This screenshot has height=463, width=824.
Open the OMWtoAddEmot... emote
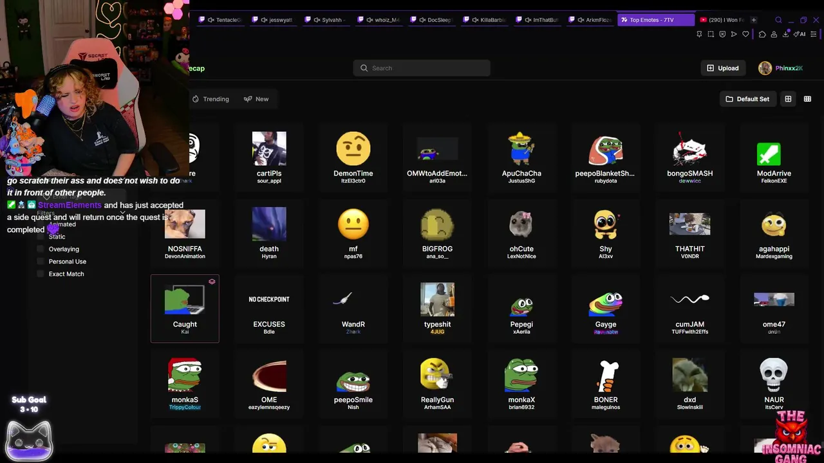pyautogui.click(x=437, y=157)
